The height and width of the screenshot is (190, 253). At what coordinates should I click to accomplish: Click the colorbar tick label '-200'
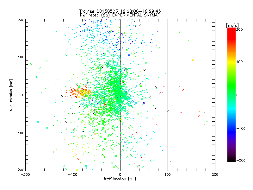pos(241,160)
